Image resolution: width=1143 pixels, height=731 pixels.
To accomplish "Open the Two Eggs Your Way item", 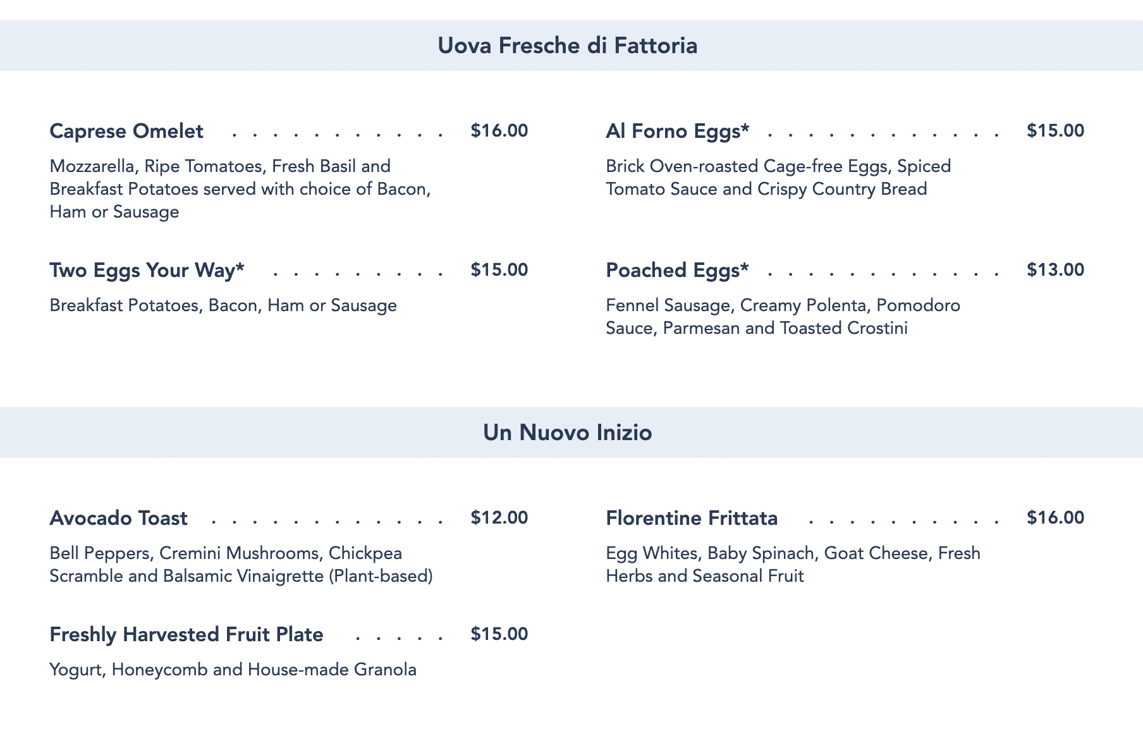I will 147,270.
